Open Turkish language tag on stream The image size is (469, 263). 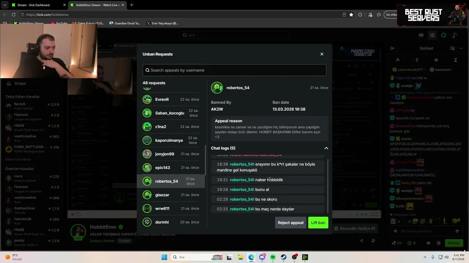124,241
